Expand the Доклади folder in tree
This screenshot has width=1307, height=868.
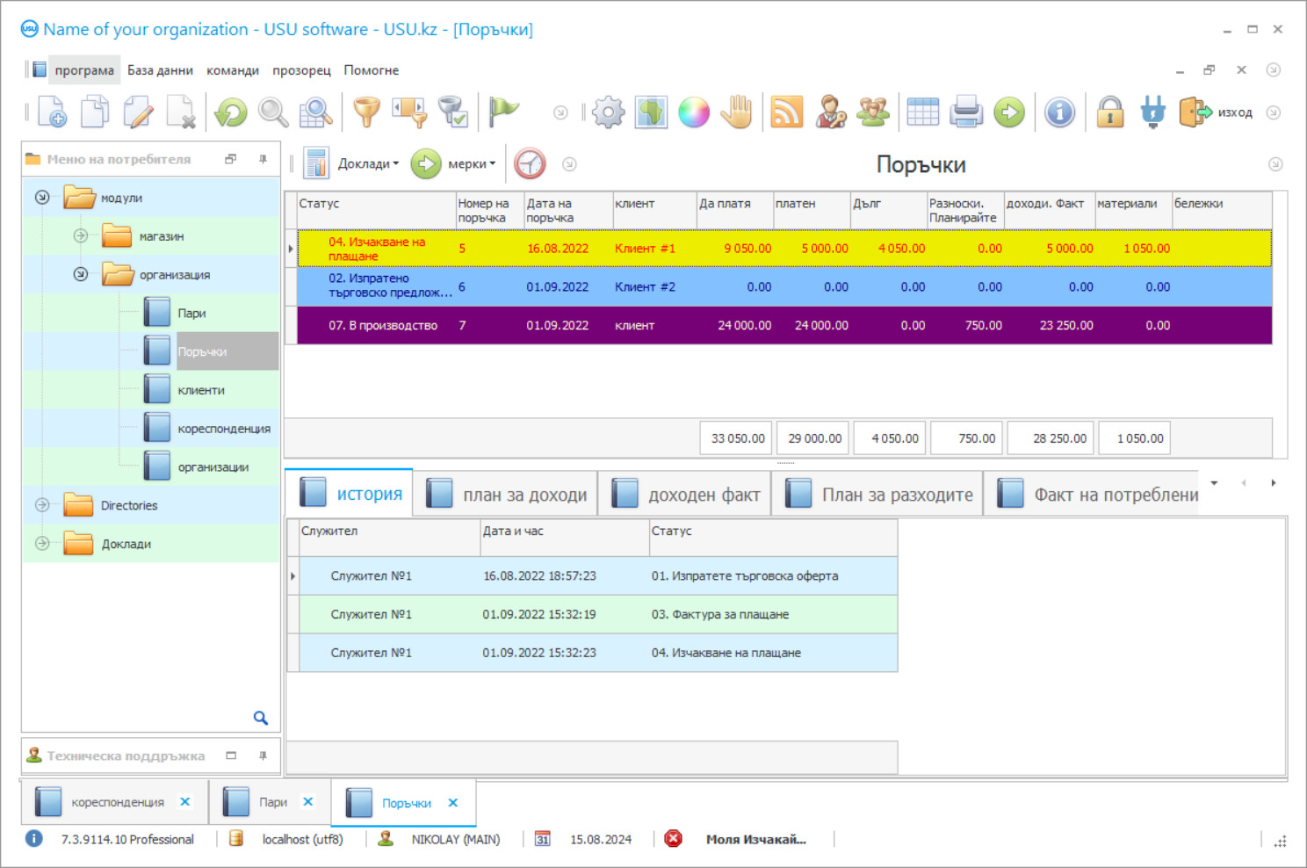[42, 544]
